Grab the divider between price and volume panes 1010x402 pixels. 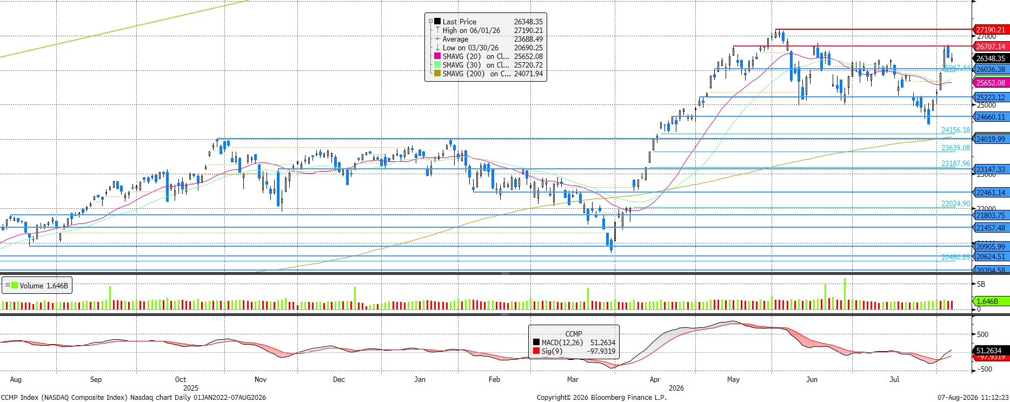[x=504, y=274]
